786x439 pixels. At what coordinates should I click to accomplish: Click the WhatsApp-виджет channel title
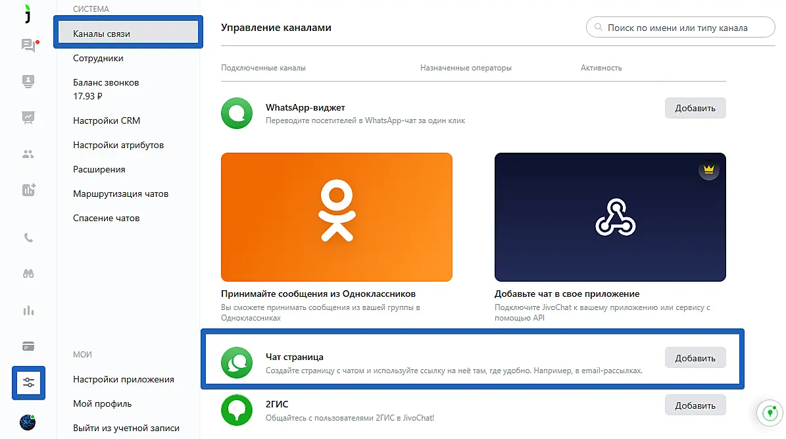click(305, 107)
